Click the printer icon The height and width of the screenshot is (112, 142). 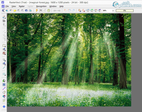(30, 10)
